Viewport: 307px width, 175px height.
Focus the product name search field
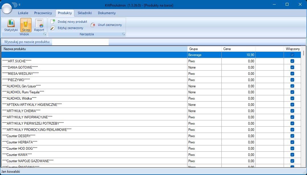point(80,42)
